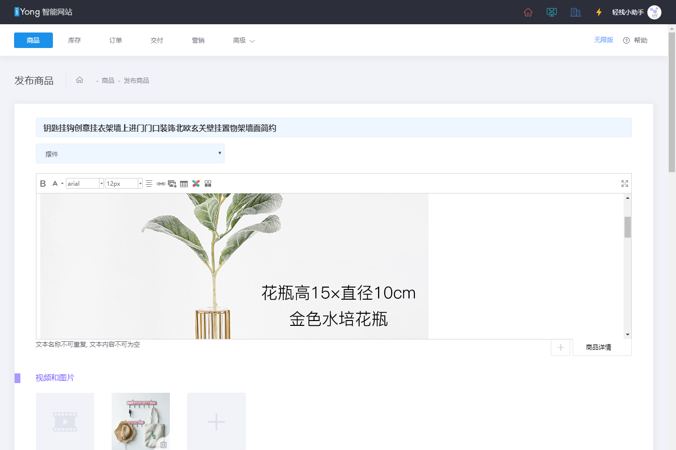Click the 发布商品 page title
This screenshot has width=676, height=450.
34,80
